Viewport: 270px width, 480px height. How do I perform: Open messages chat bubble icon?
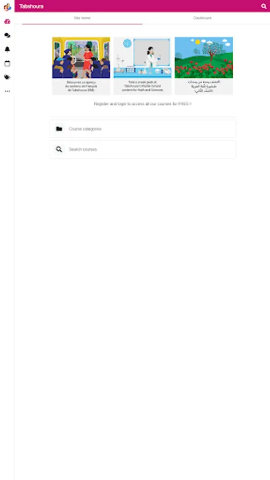click(x=7, y=36)
